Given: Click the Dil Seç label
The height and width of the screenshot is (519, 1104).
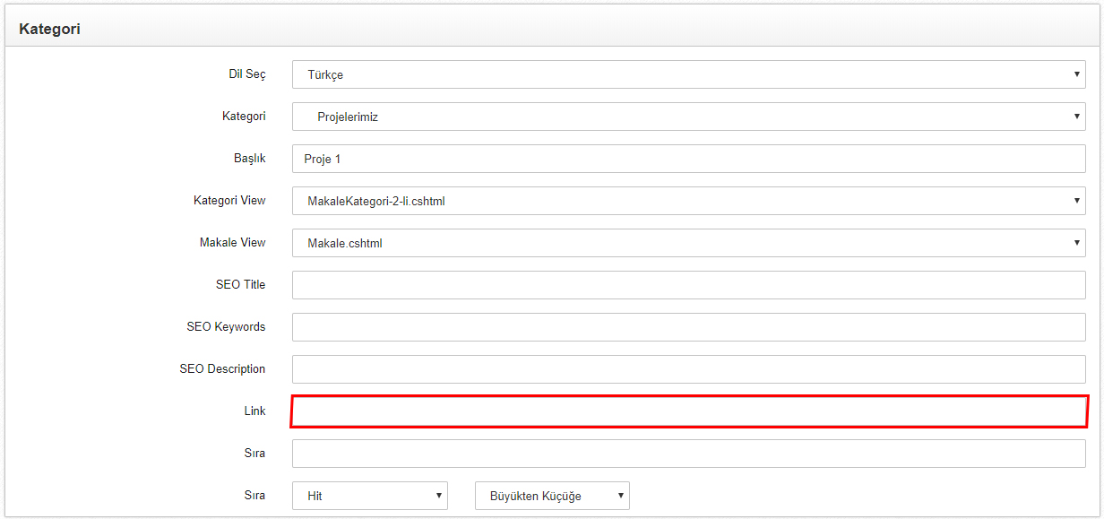Looking at the screenshot, I should coord(247,74).
